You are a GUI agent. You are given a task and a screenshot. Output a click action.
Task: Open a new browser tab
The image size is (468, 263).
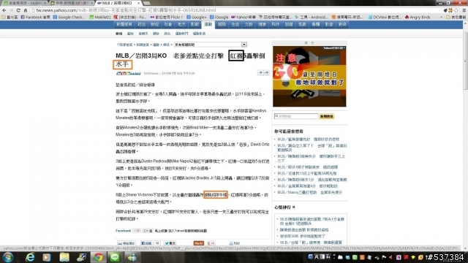tap(146, 3)
